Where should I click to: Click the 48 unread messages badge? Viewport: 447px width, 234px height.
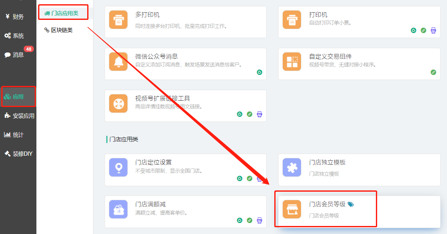pos(28,49)
